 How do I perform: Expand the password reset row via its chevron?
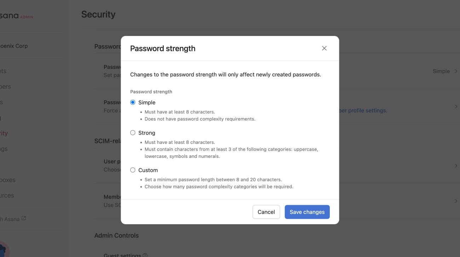click(456, 106)
